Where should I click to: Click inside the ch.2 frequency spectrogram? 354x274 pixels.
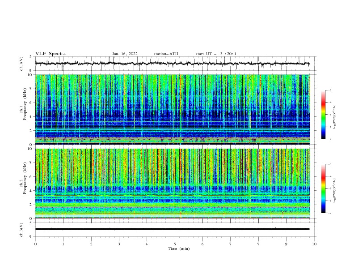(x=172, y=184)
